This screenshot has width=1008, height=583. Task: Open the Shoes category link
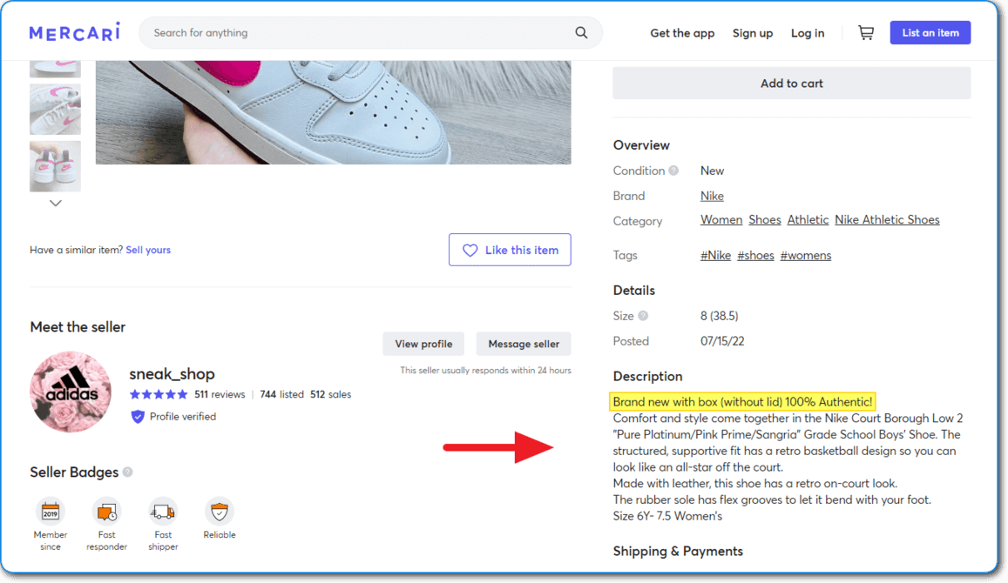pyautogui.click(x=764, y=219)
